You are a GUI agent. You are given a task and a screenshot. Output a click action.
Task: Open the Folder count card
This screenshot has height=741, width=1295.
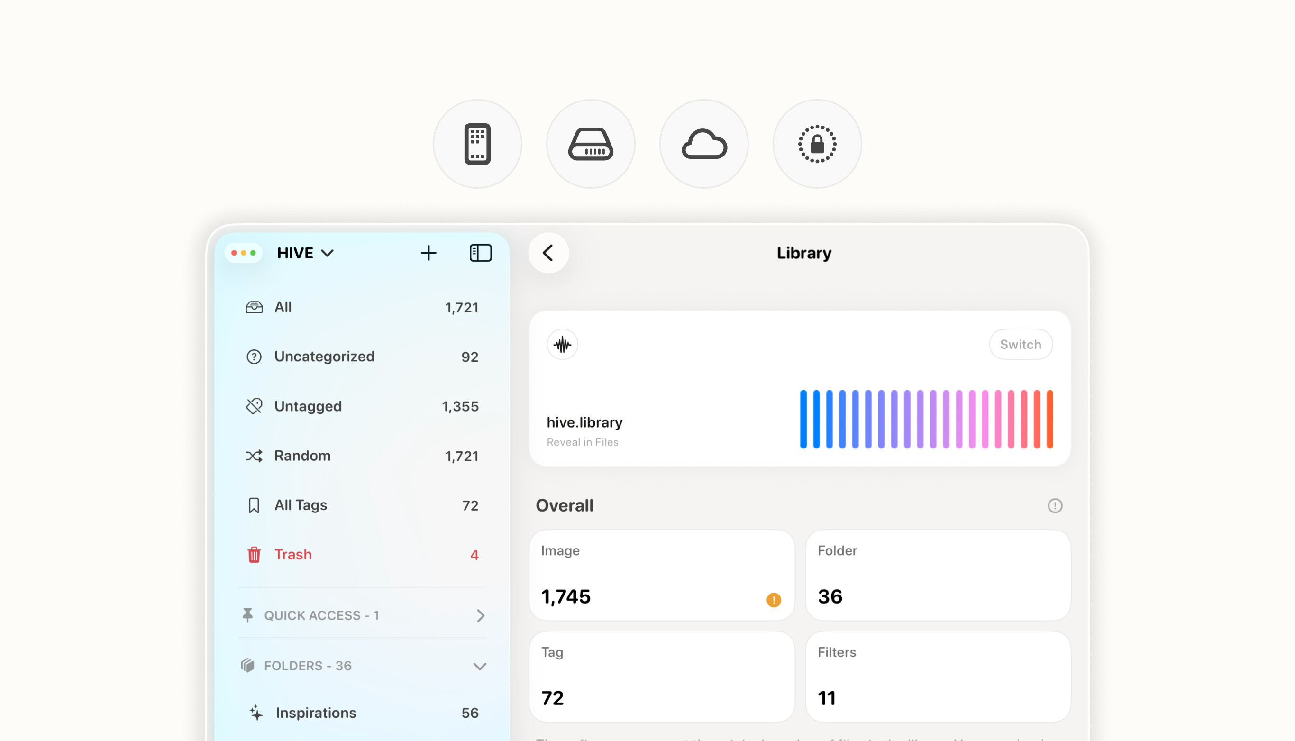tap(938, 575)
